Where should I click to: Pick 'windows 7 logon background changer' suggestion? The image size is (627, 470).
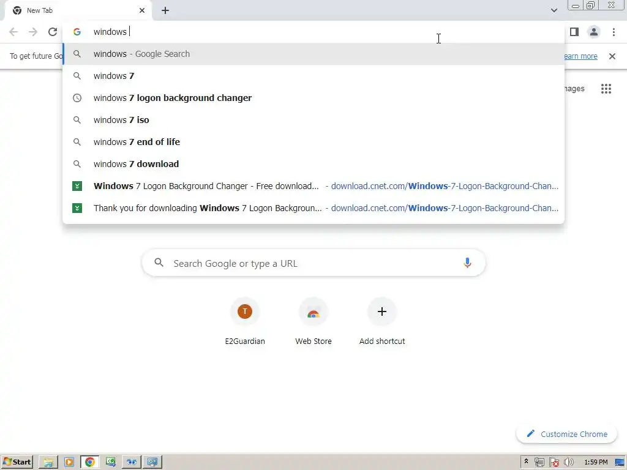click(x=313, y=98)
